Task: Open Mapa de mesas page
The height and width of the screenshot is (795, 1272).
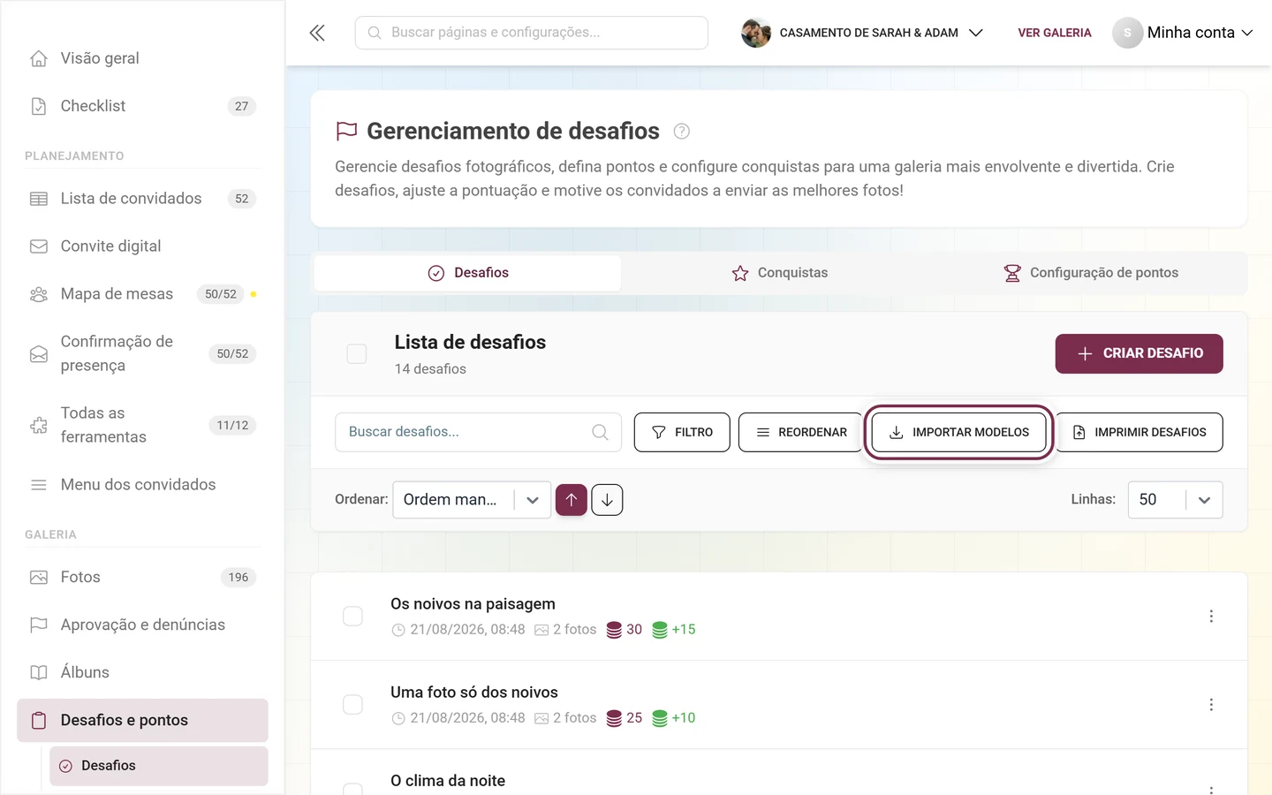Action: click(x=142, y=294)
